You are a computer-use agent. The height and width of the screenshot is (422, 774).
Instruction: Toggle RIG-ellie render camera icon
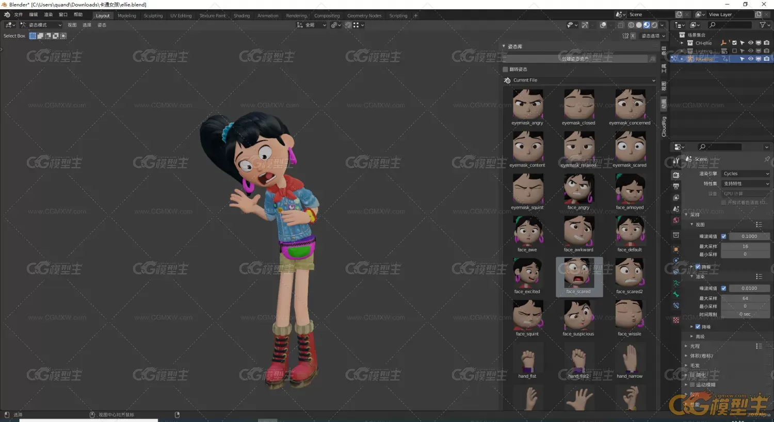coord(767,59)
